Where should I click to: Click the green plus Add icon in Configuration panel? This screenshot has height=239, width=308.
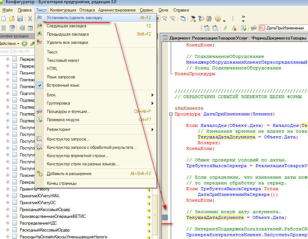click(x=24, y=43)
